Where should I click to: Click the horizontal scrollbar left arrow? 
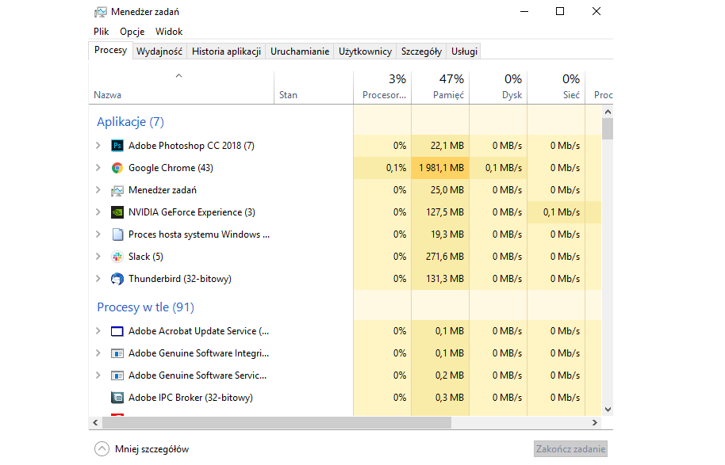[x=95, y=422]
